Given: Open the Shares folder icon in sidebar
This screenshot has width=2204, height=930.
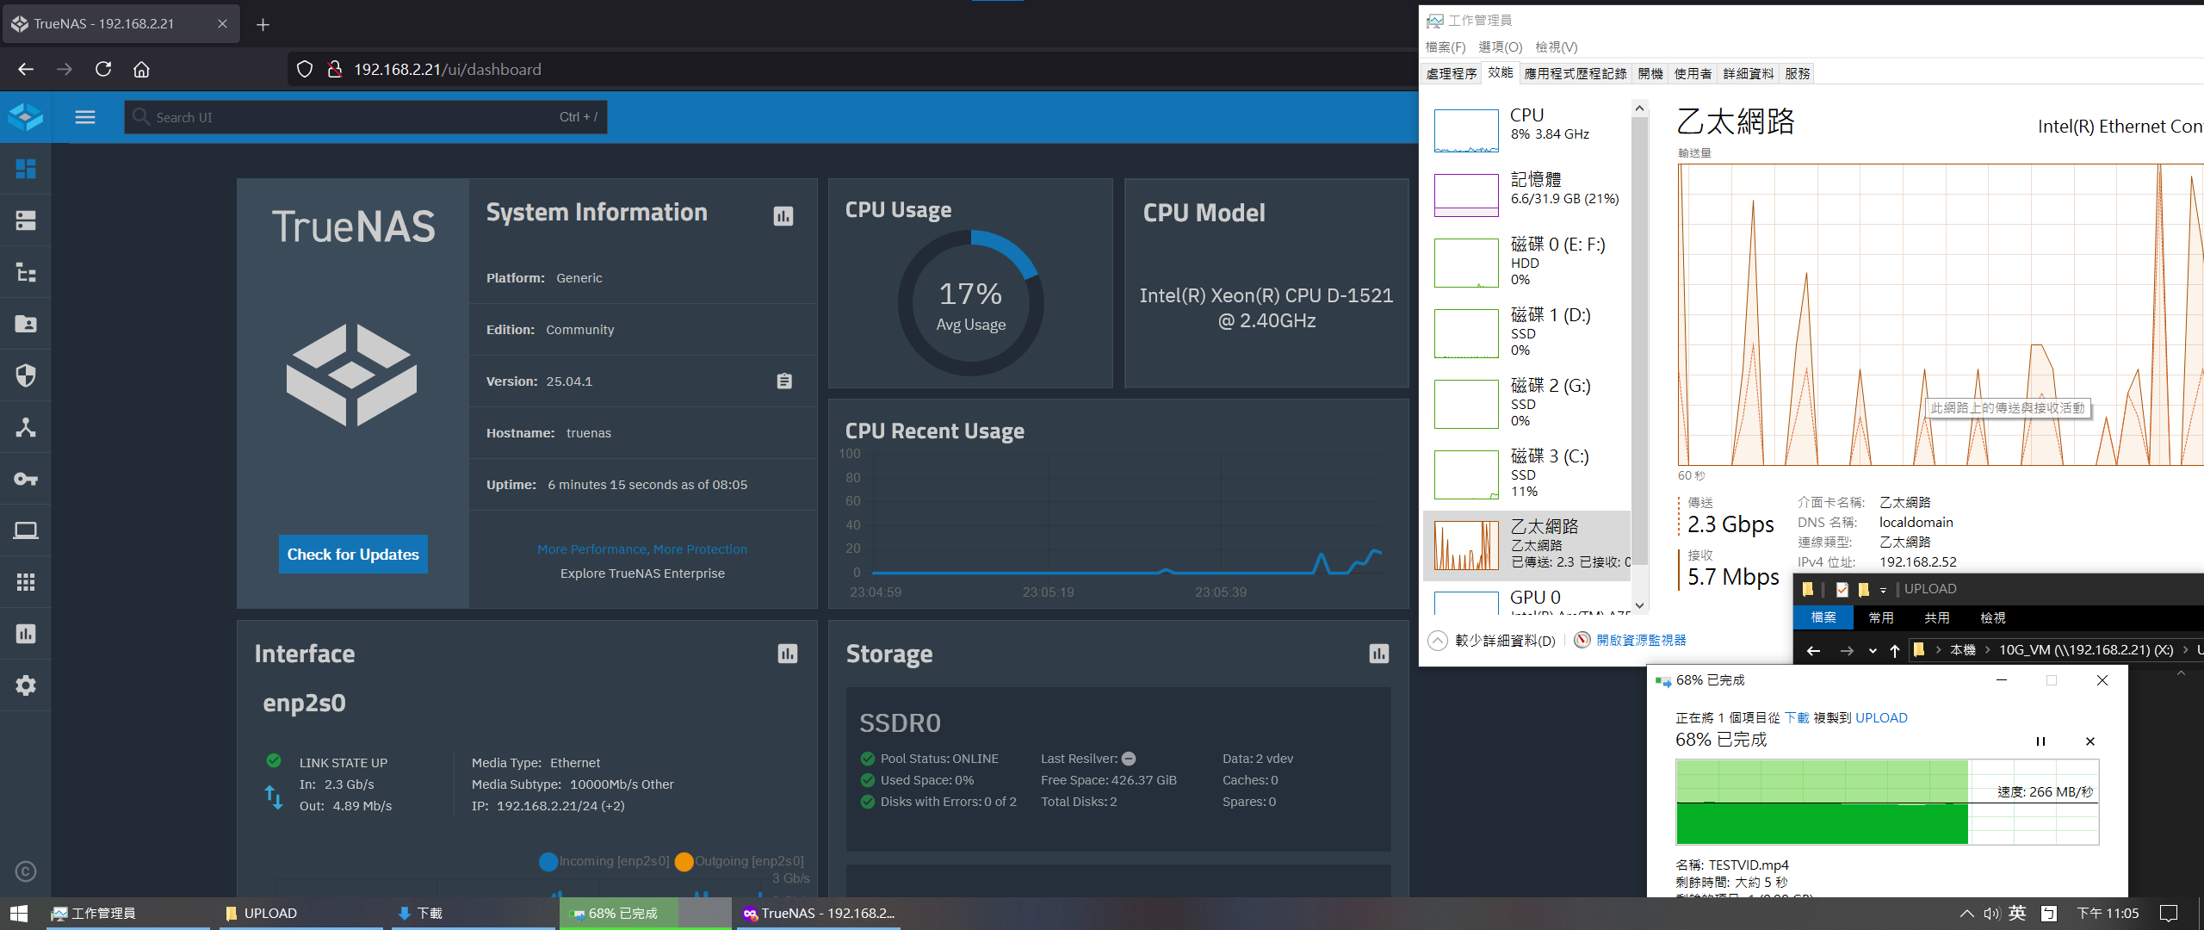Looking at the screenshot, I should click(26, 324).
